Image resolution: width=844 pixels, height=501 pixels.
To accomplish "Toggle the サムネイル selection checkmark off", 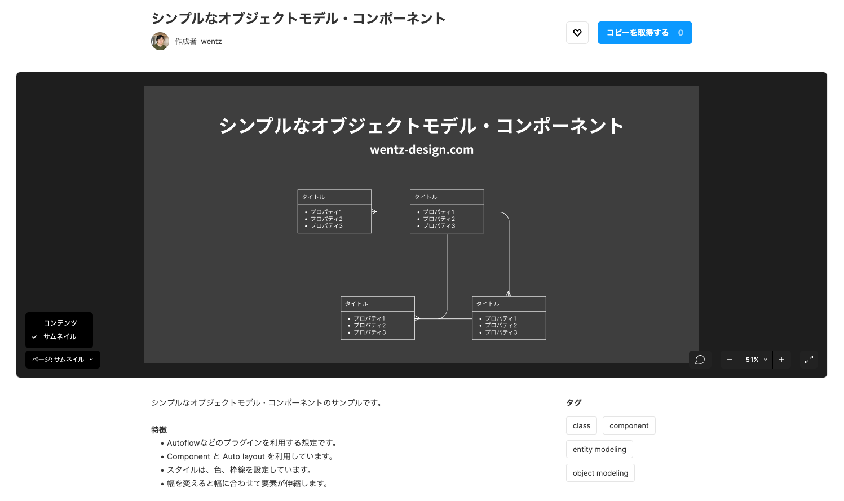I will pyautogui.click(x=36, y=336).
